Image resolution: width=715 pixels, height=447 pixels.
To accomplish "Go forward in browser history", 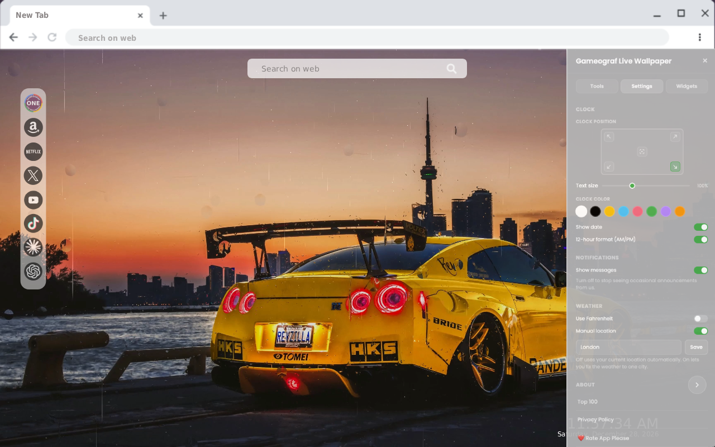I will [x=33, y=37].
